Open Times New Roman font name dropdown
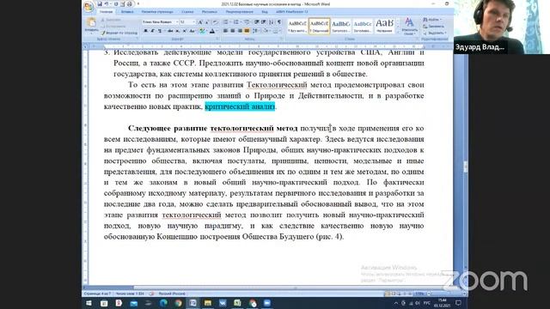The image size is (550, 309). 177,22
